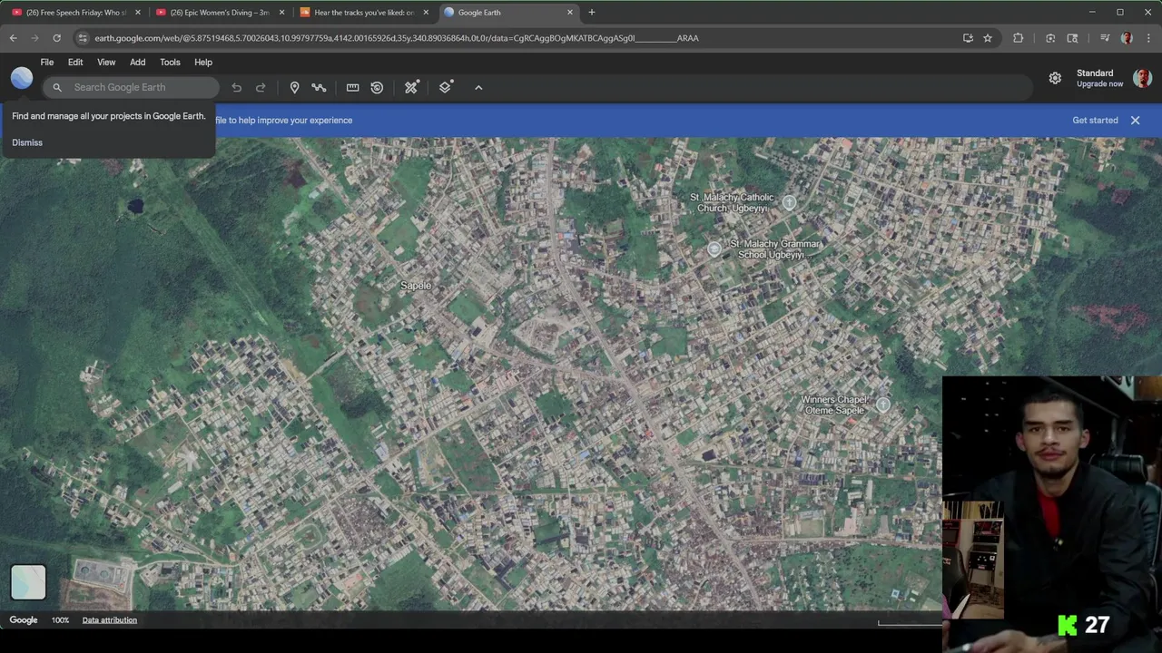Close the Epic Women's Diving tab
The image size is (1162, 653).
(281, 13)
